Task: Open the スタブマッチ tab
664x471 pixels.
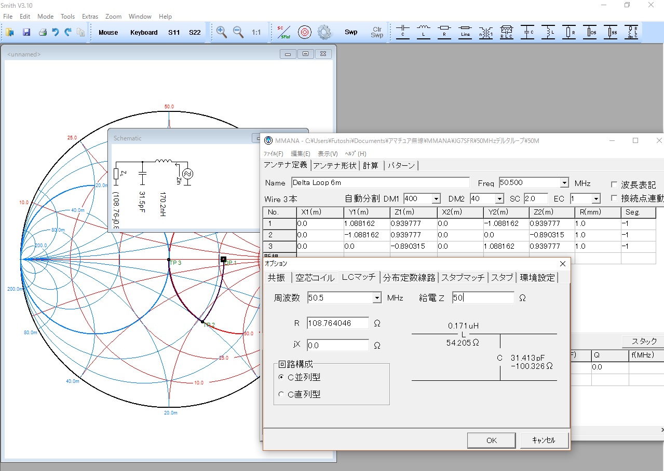Action: pyautogui.click(x=463, y=278)
